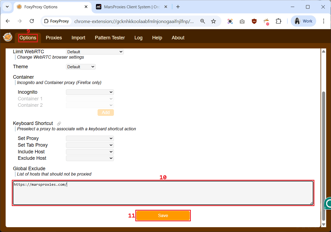
Task: Reload the page
Action: point(32,21)
